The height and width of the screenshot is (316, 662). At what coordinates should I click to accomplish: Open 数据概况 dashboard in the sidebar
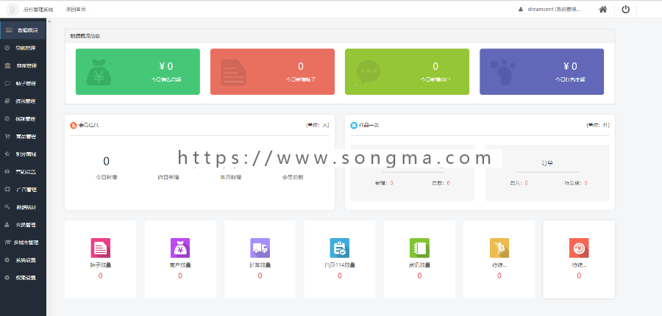coord(23,30)
